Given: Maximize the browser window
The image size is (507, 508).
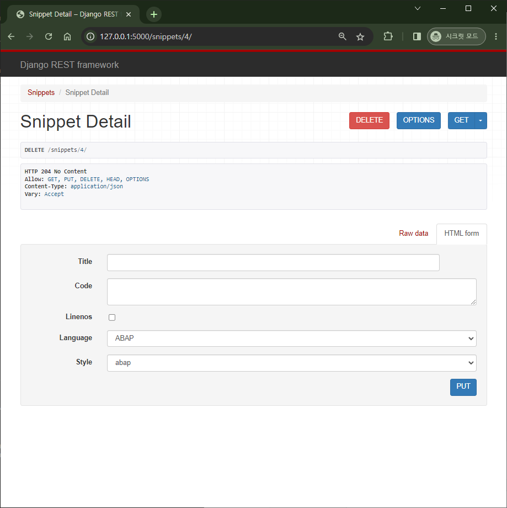Looking at the screenshot, I should pos(468,8).
